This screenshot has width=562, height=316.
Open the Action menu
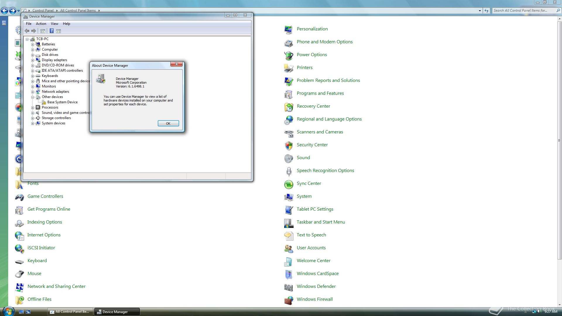(x=41, y=24)
